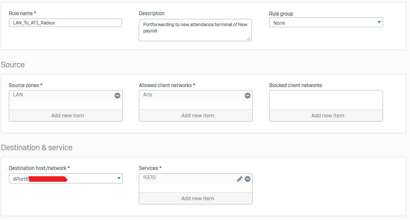
Task: Click the Description field label
Action: click(x=152, y=13)
